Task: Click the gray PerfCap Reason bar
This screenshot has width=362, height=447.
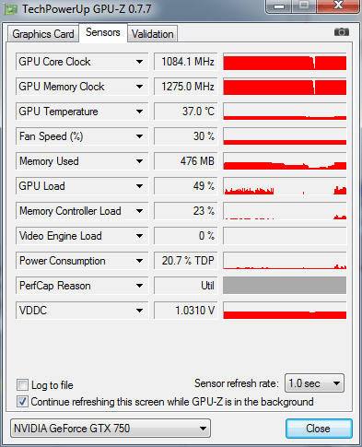Action: [285, 286]
